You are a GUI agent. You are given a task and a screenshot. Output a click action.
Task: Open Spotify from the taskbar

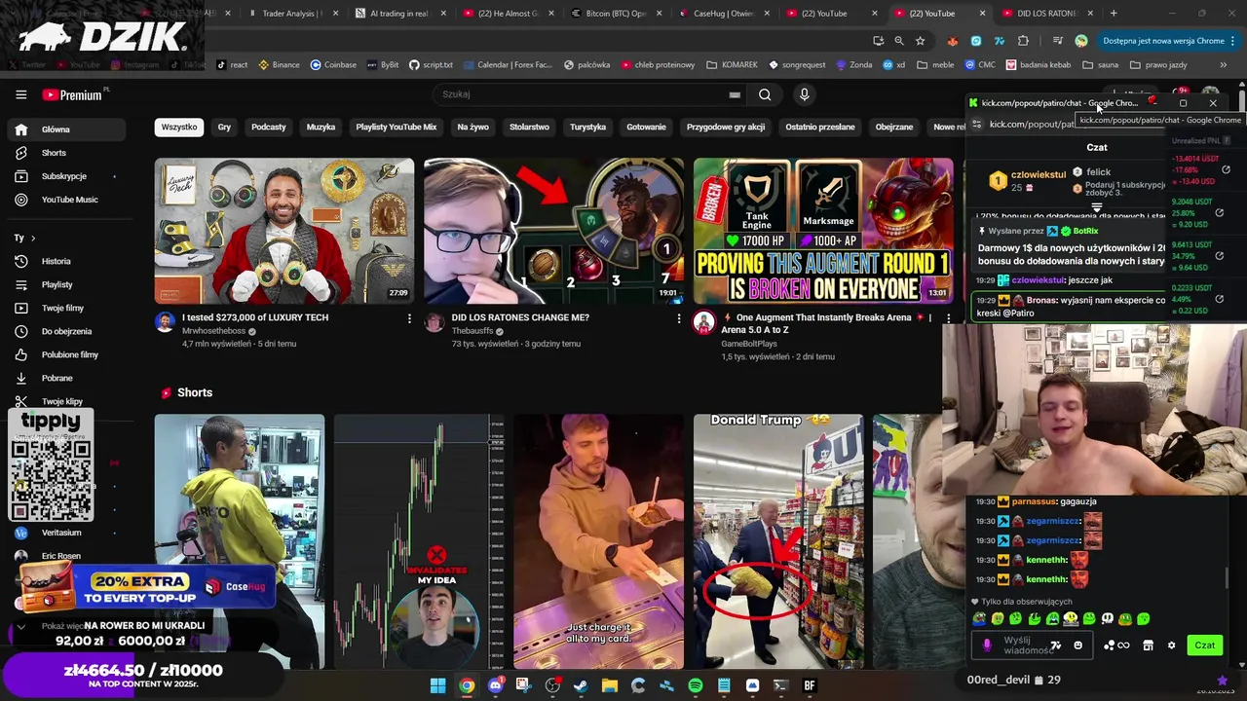point(695,685)
